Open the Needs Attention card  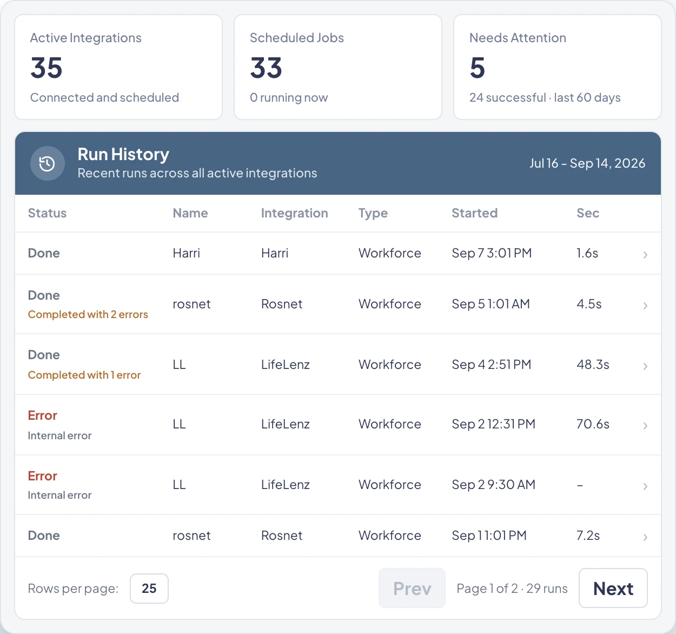pyautogui.click(x=558, y=67)
